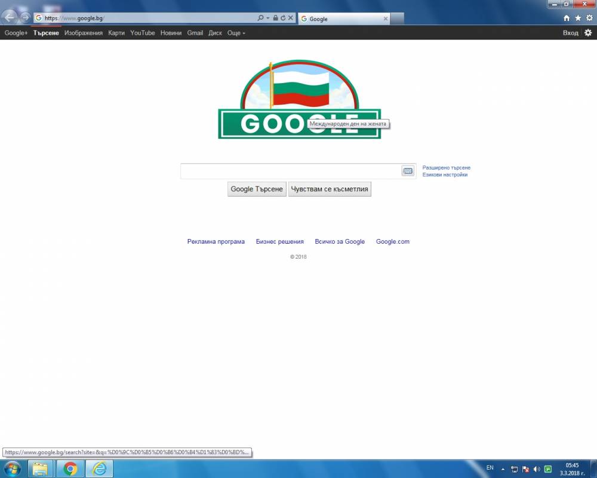Open Favorites star icon

pos(578,18)
